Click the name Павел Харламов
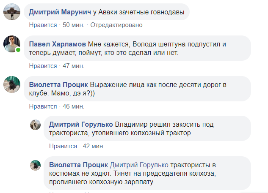Image resolution: width=268 pixels, height=193 pixels. pos(57,44)
